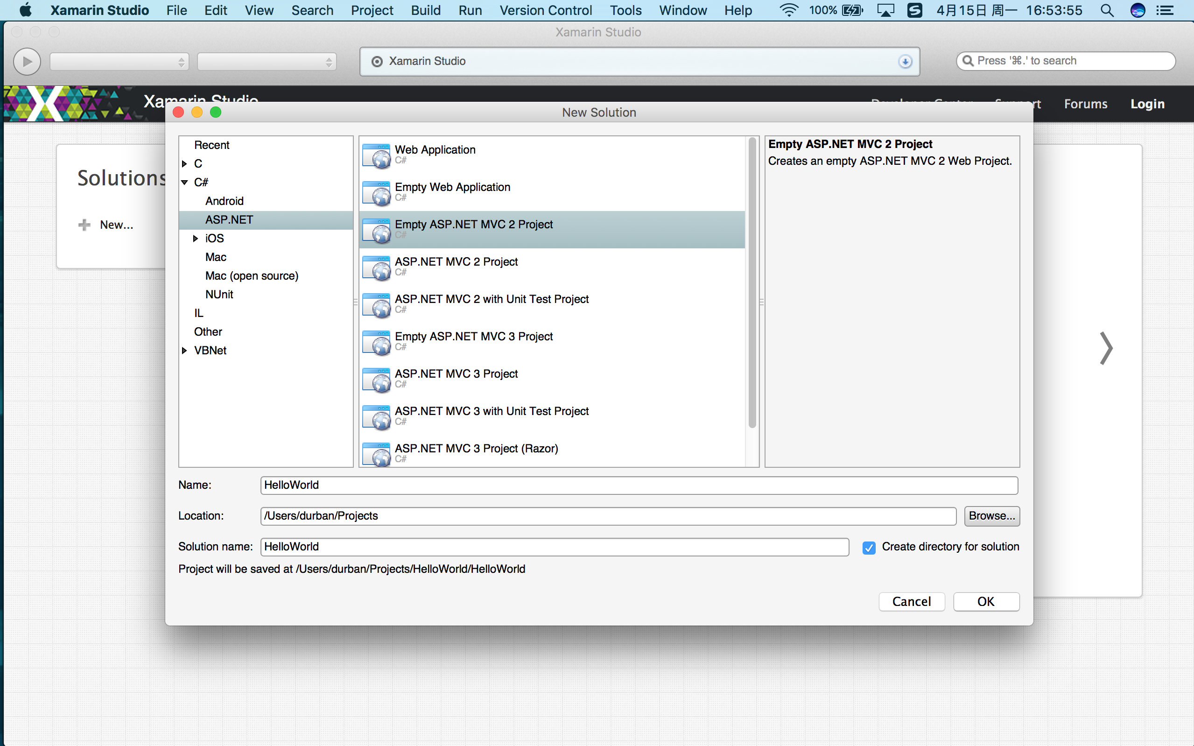Click the AirPlay display icon
The image size is (1194, 746).
pyautogui.click(x=886, y=10)
